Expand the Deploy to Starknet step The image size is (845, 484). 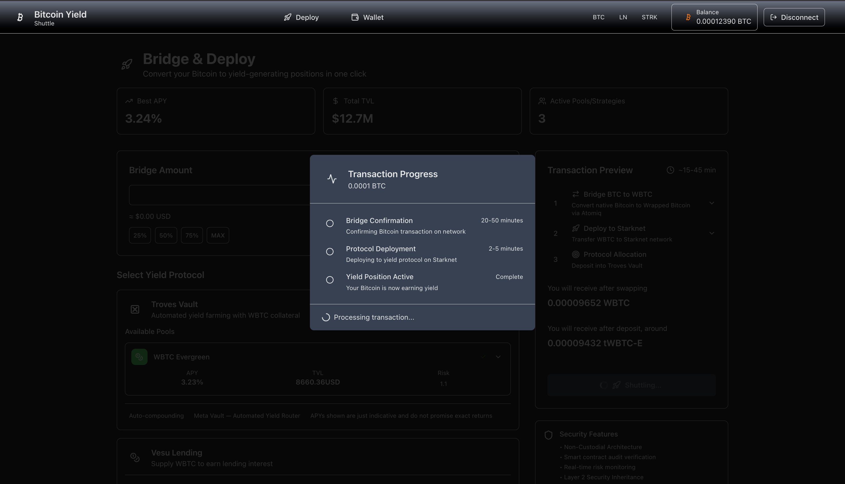point(712,233)
